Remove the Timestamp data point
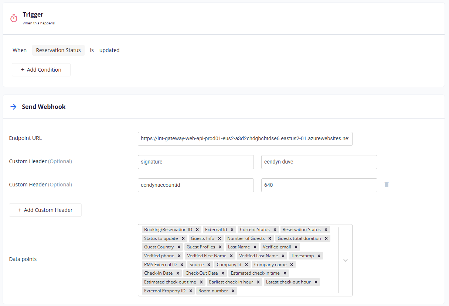The width and height of the screenshot is (449, 306). pyautogui.click(x=319, y=256)
